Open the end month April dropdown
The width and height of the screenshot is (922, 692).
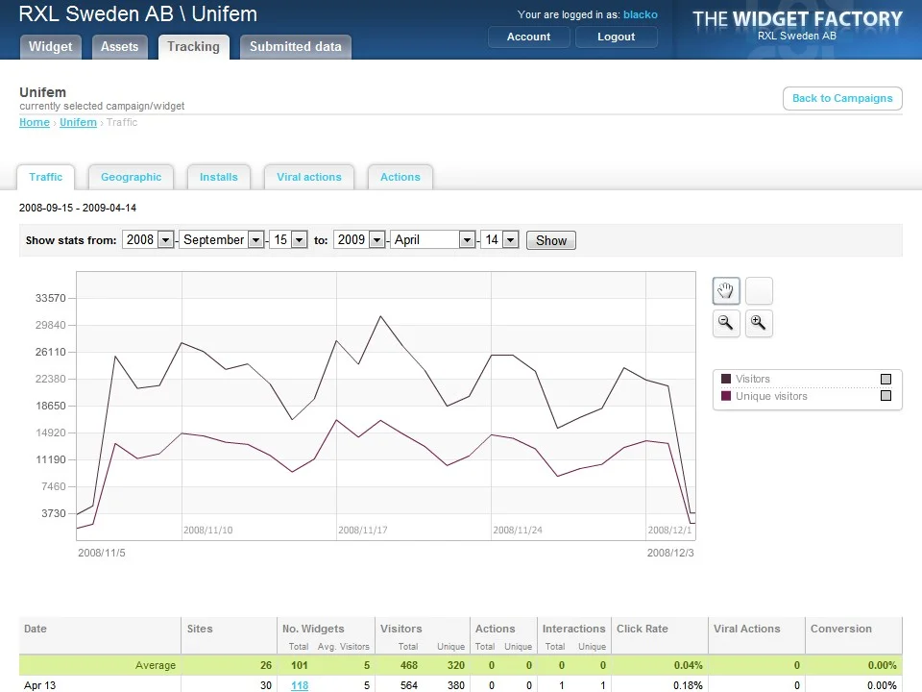[x=432, y=239]
